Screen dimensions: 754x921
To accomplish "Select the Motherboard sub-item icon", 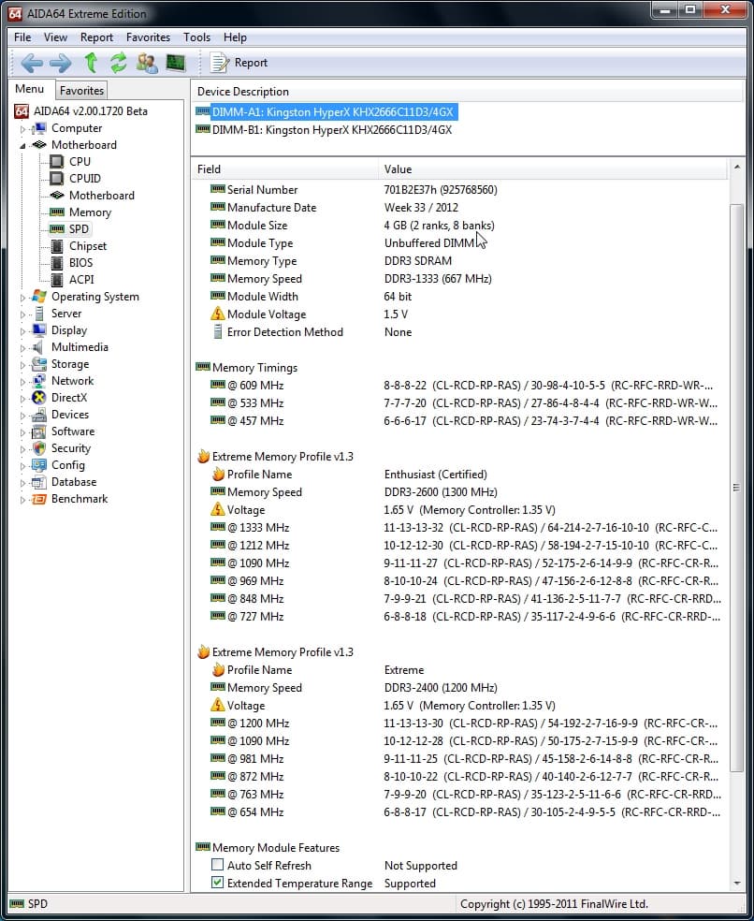I will 57,195.
